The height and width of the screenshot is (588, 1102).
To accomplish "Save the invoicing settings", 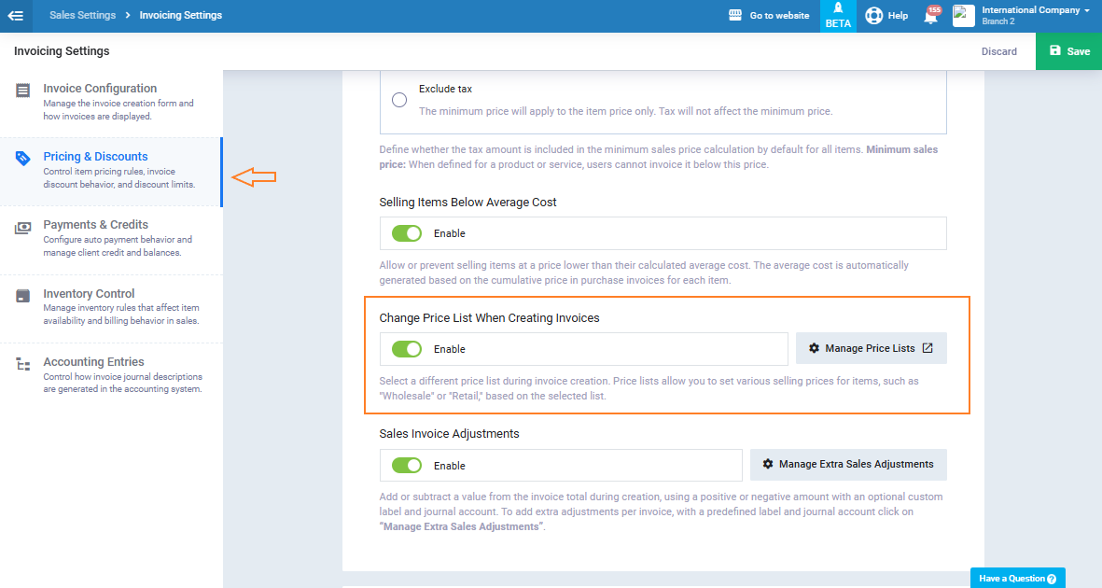I will point(1068,51).
